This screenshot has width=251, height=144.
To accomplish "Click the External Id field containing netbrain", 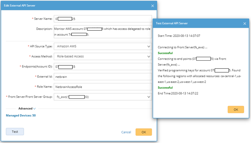I will click(x=103, y=77).
